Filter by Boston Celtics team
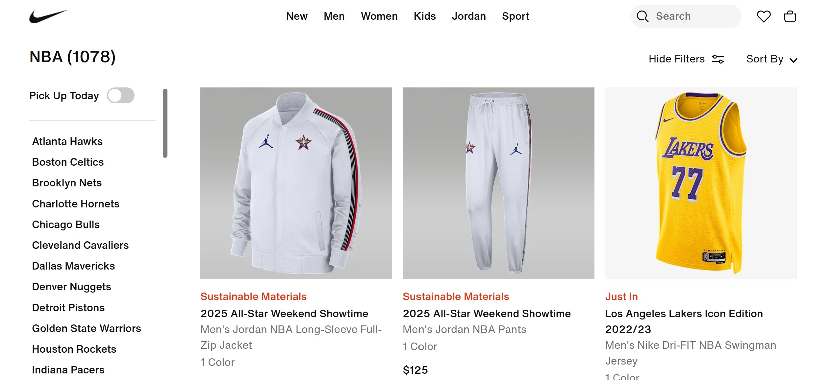The height and width of the screenshot is (380, 831). coord(68,162)
